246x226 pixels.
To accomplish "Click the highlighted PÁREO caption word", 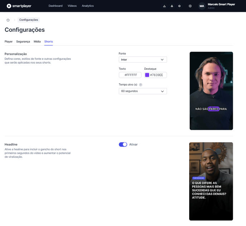I will click(213, 109).
